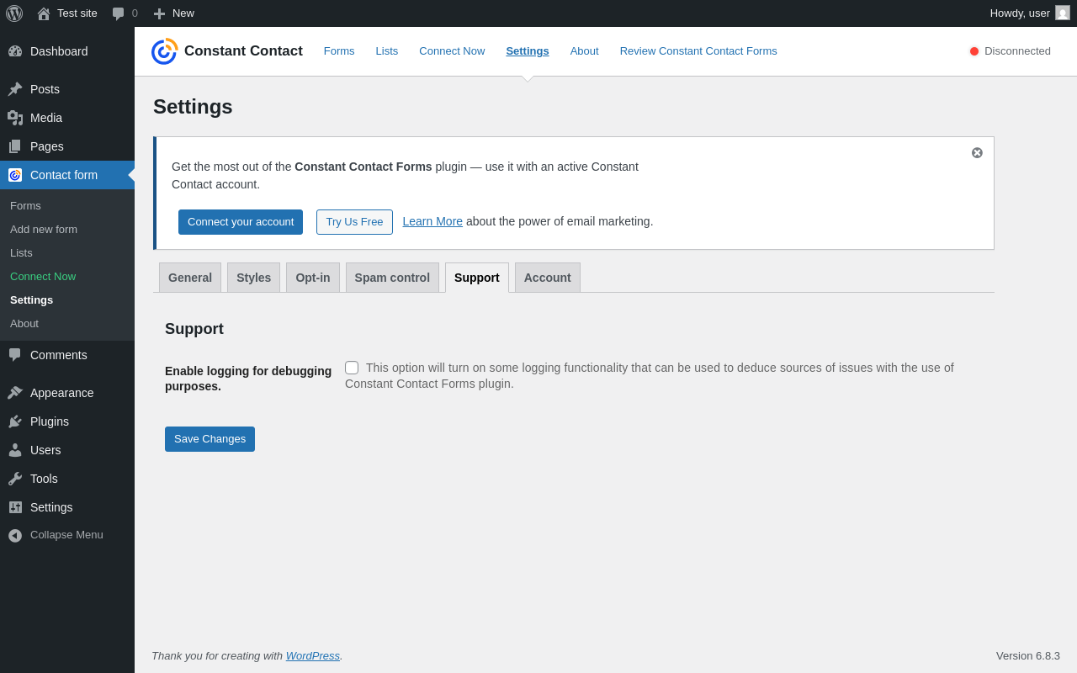Open Appearance brush icon
This screenshot has height=673, width=1077.
pos(15,393)
